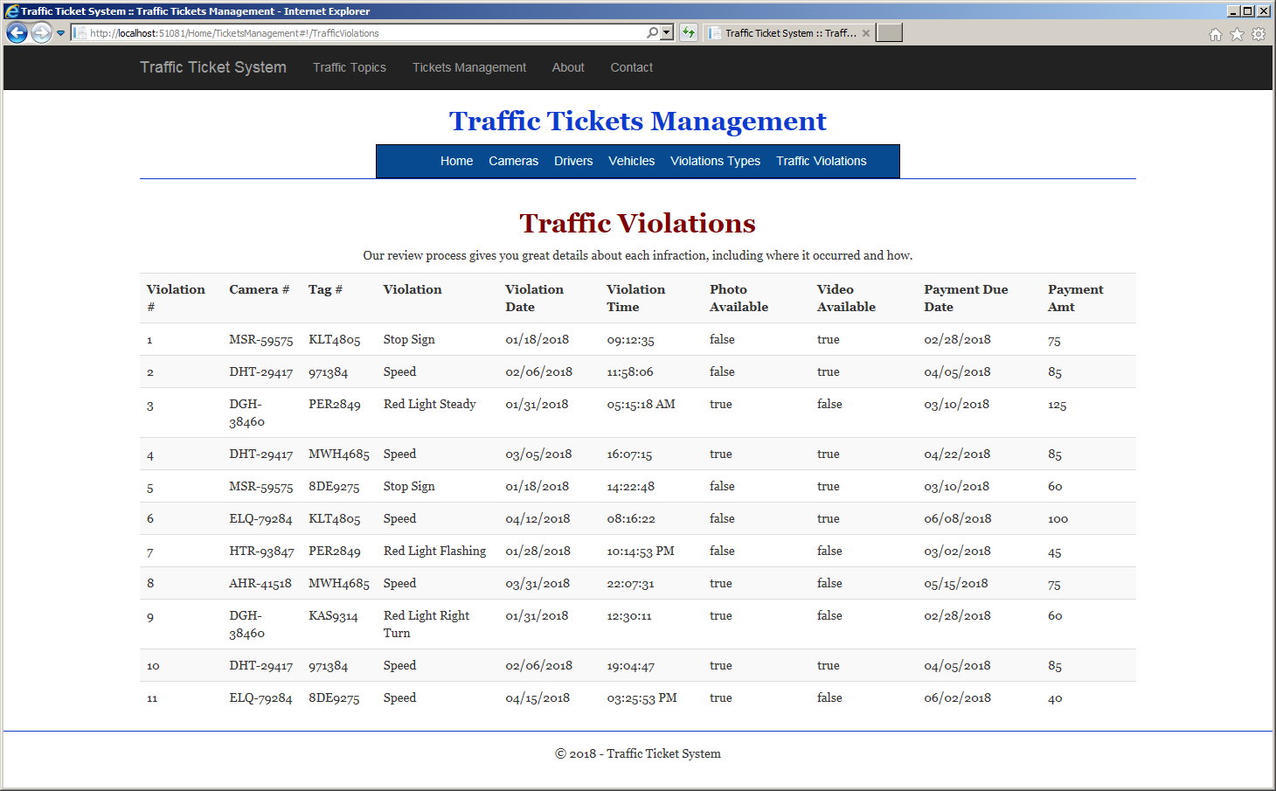This screenshot has width=1276, height=791.
Task: Open the Drivers section
Action: pyautogui.click(x=573, y=161)
